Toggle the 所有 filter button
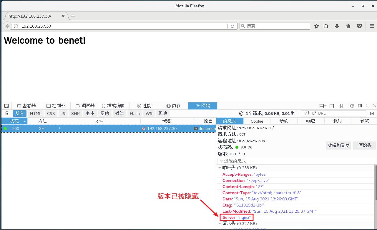The width and height of the screenshot is (377, 230). point(20,114)
